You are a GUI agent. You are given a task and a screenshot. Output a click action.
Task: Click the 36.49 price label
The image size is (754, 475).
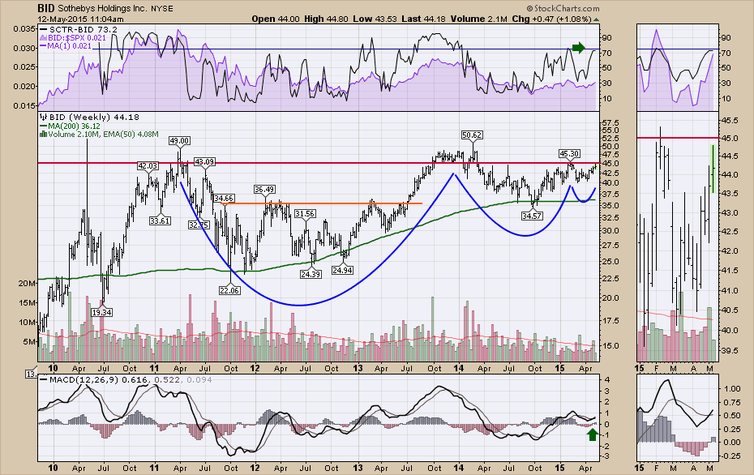point(264,190)
